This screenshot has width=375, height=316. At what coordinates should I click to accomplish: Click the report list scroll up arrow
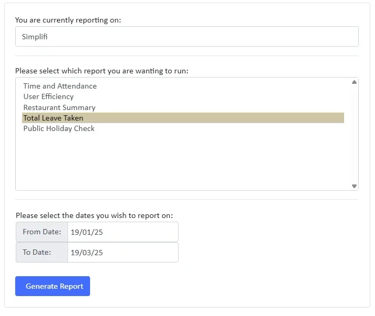tap(354, 82)
